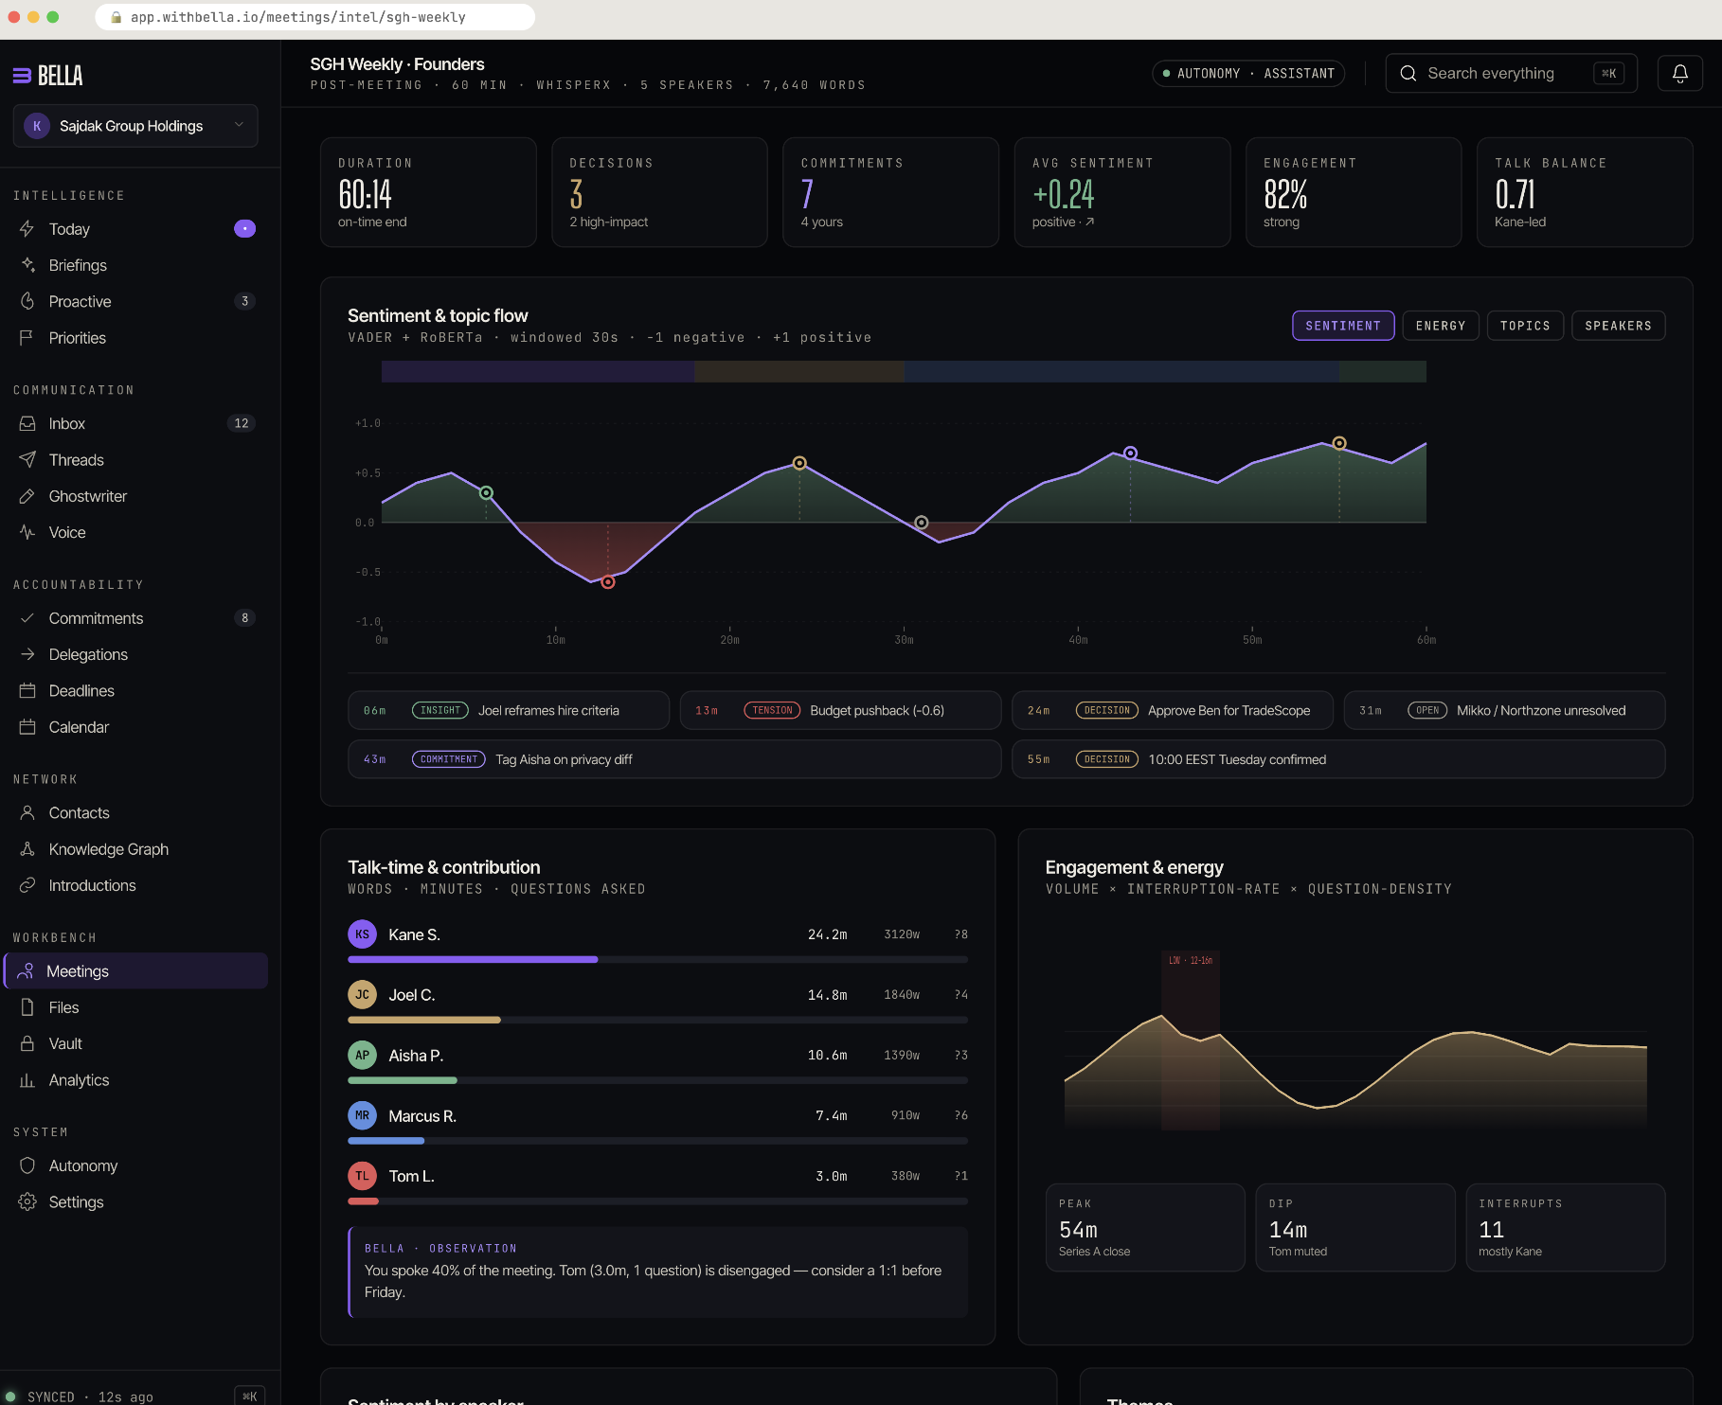Open the Knowledge Graph

click(x=108, y=849)
